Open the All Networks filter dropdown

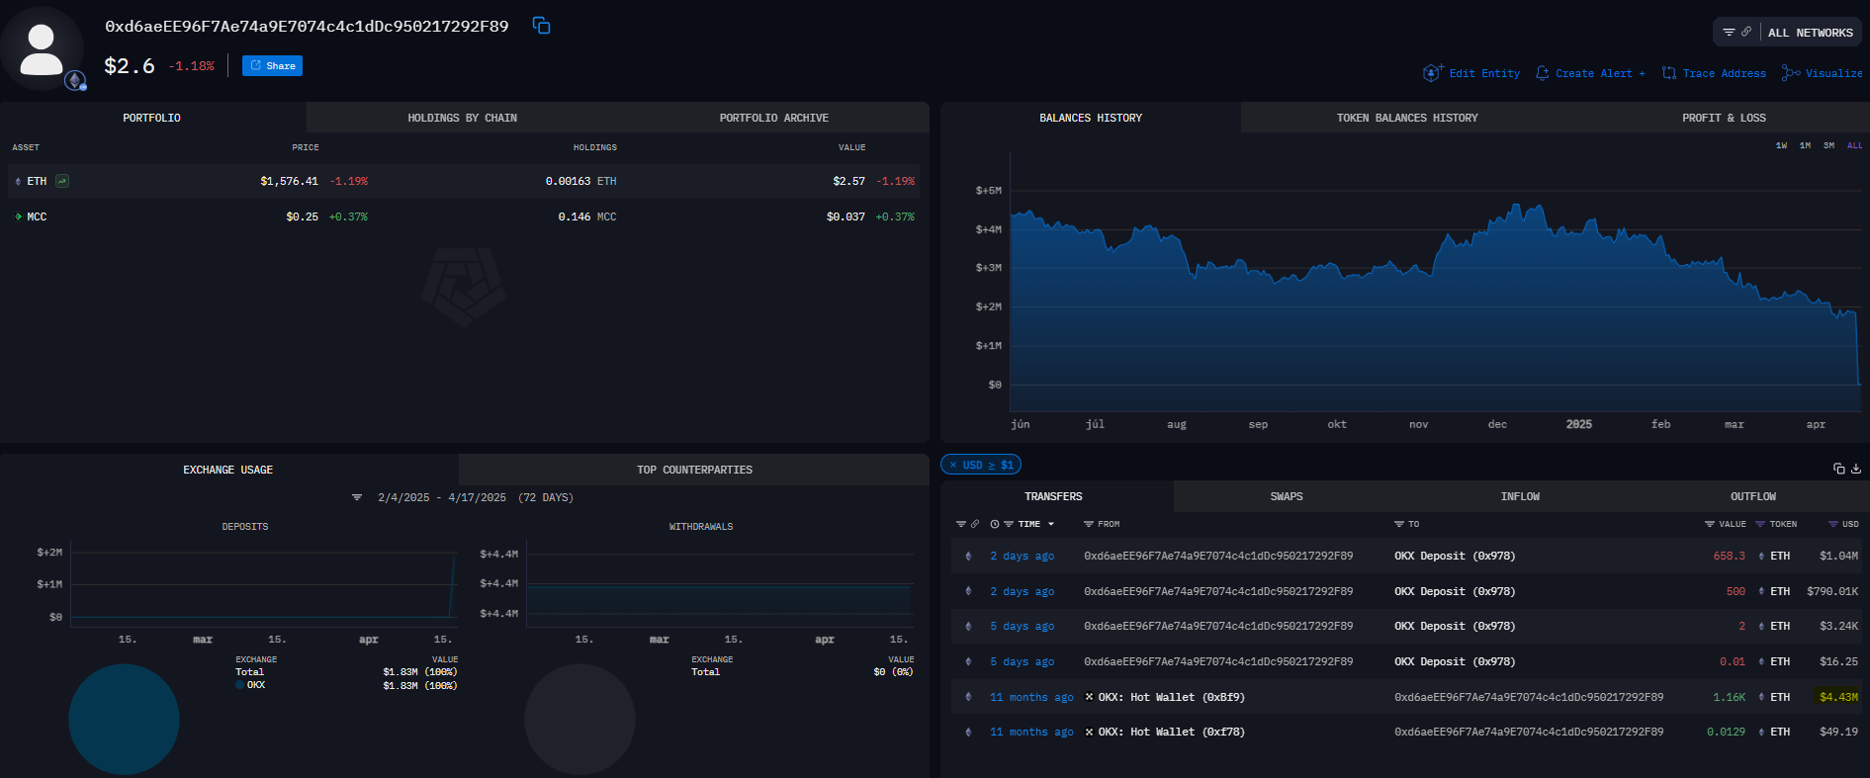click(1788, 33)
